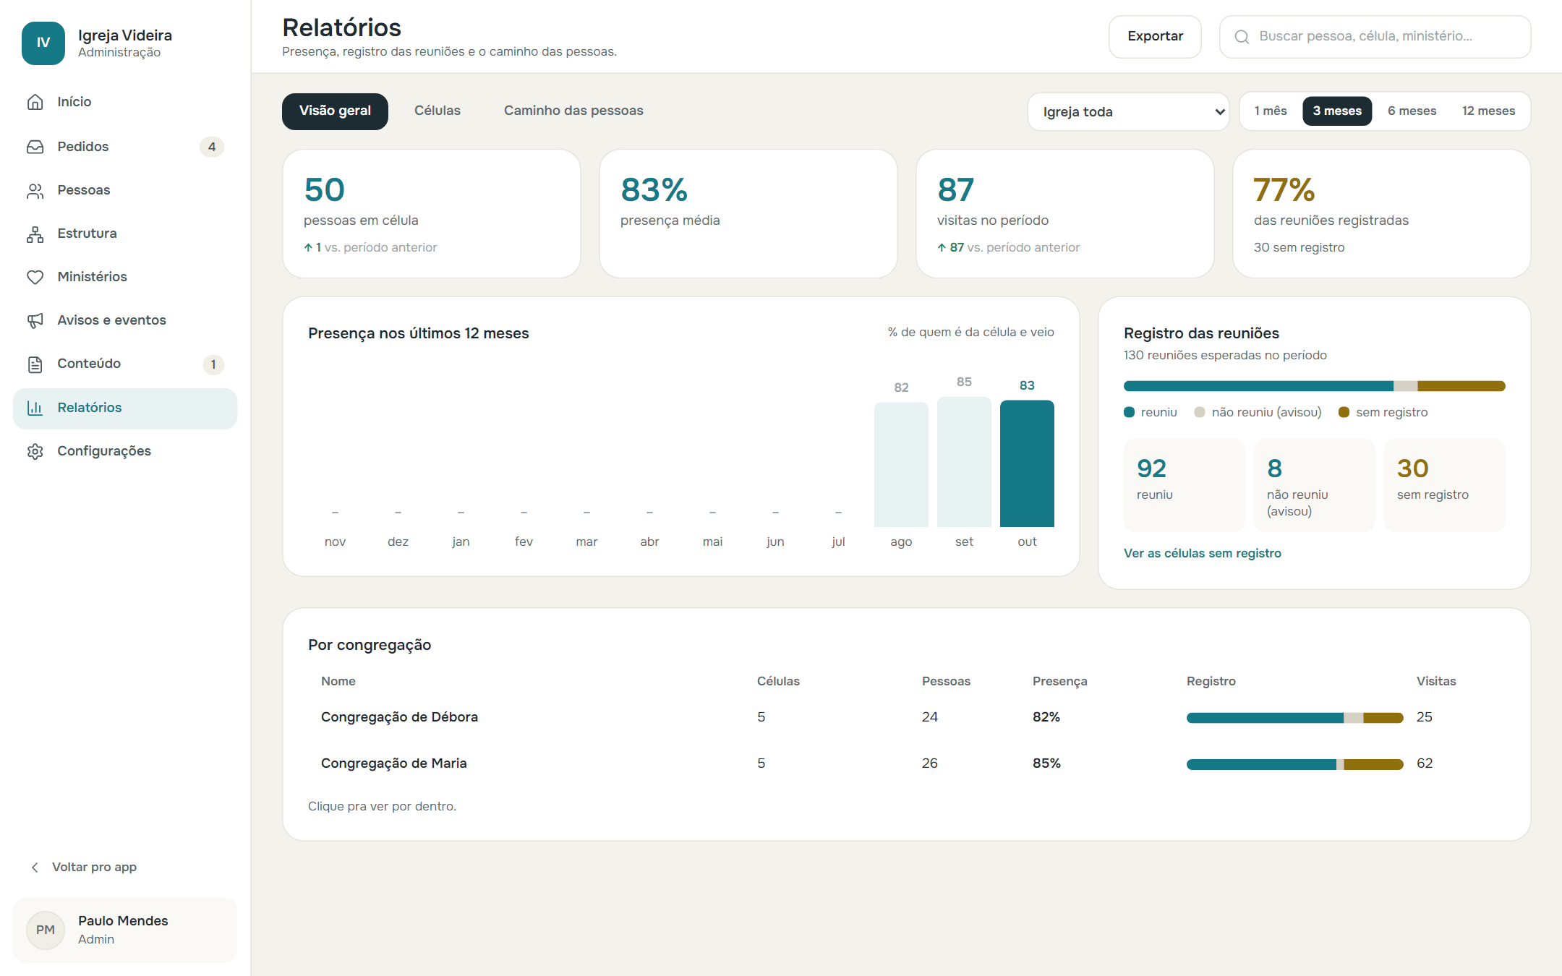Click the Conteúdo count badge 1
Screen dimensions: 1562x976
(x=213, y=364)
